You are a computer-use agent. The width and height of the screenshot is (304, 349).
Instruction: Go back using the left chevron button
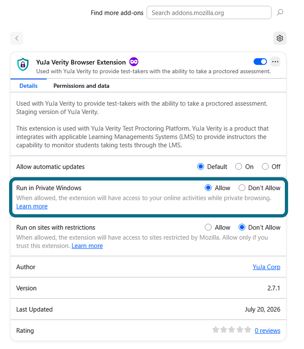(x=17, y=38)
